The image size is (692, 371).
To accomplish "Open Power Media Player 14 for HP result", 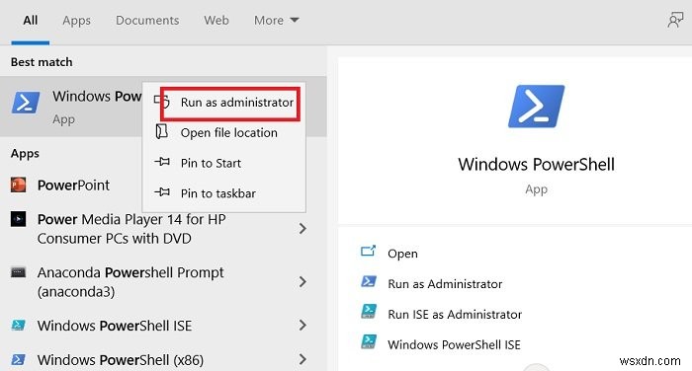I will pyautogui.click(x=131, y=229).
